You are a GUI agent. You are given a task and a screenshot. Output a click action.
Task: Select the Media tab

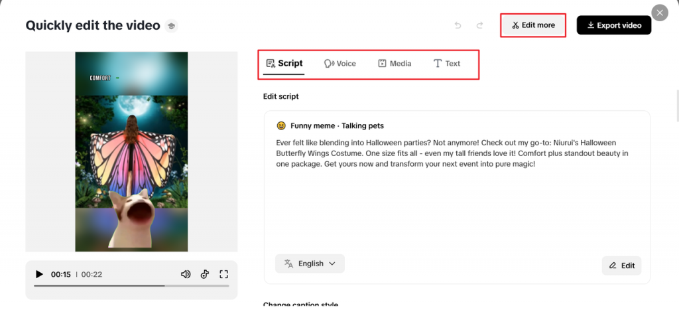[395, 63]
